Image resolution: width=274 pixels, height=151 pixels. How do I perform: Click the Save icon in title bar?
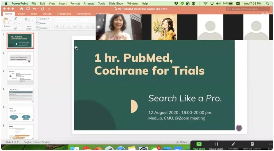28,9
